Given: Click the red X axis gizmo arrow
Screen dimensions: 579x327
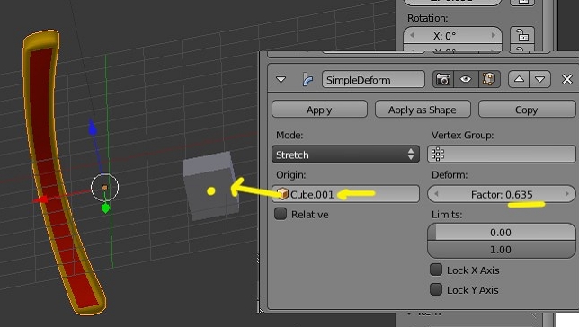Looking at the screenshot, I should click(x=40, y=199).
